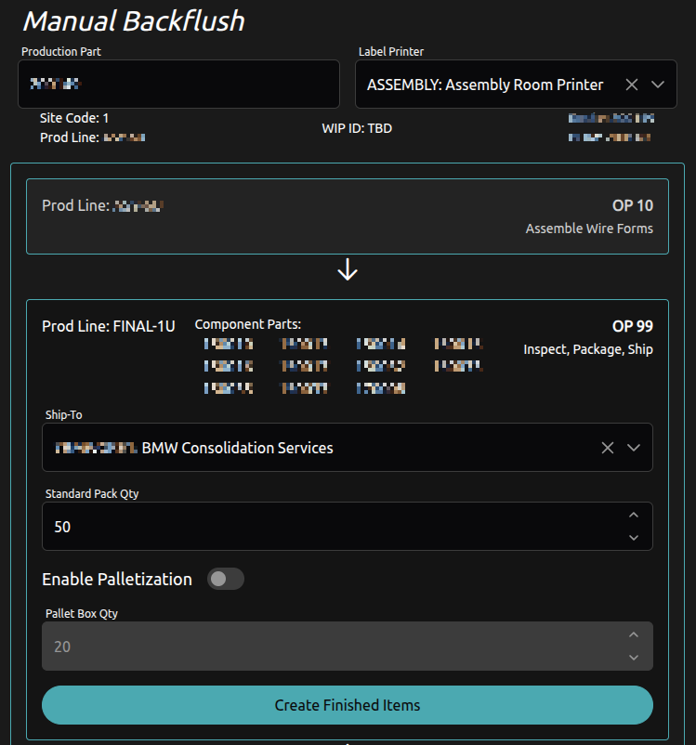Click the Pallet Box Qty field
Viewport: 696px width, 745px height.
point(348,647)
